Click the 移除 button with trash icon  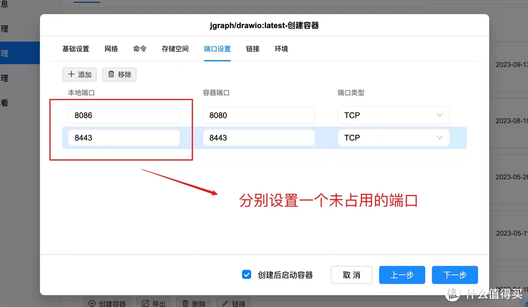119,74
